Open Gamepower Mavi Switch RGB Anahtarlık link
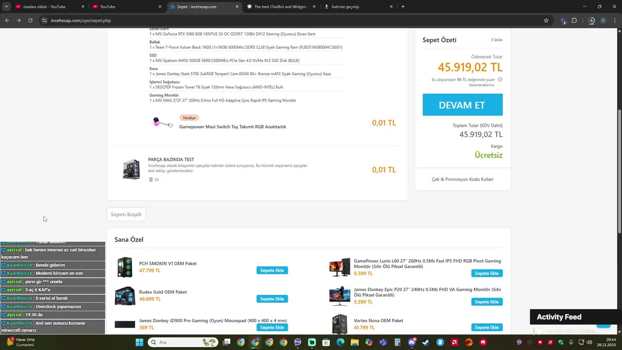The image size is (622, 350). 233,127
